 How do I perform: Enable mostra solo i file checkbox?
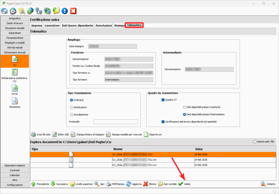click(254, 142)
